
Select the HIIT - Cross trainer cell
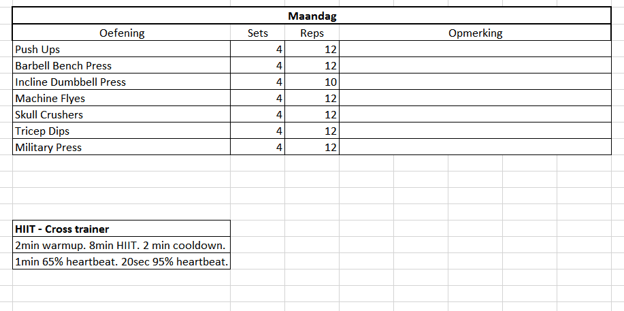[x=122, y=229]
